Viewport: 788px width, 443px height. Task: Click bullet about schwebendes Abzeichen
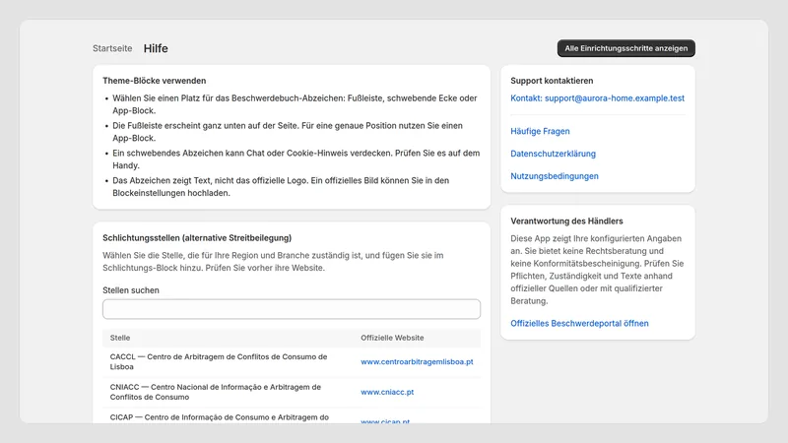pyautogui.click(x=296, y=159)
